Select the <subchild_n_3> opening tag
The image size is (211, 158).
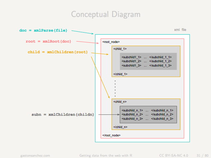pos(132,119)
